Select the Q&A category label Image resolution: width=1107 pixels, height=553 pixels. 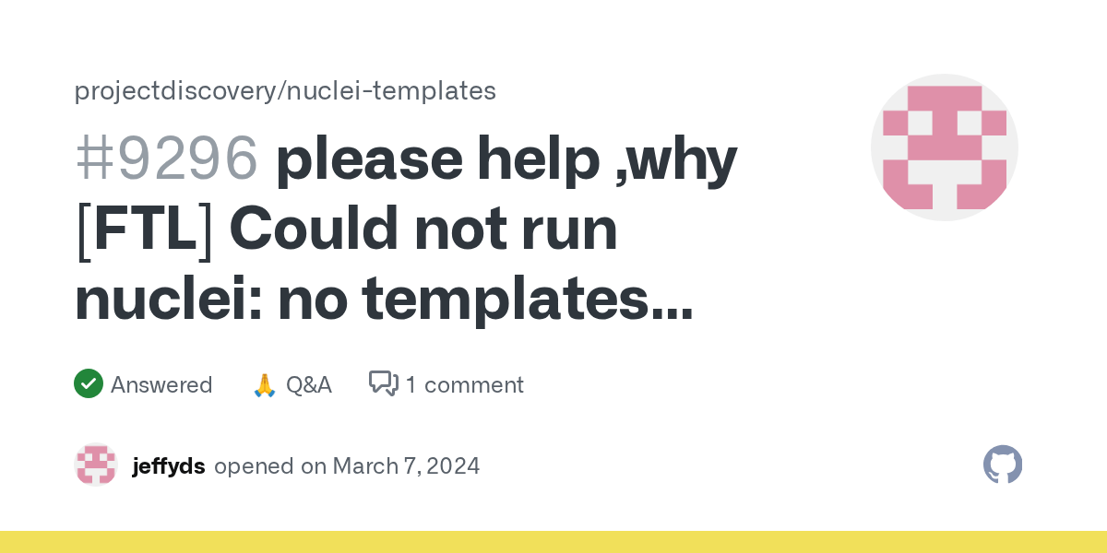click(308, 384)
